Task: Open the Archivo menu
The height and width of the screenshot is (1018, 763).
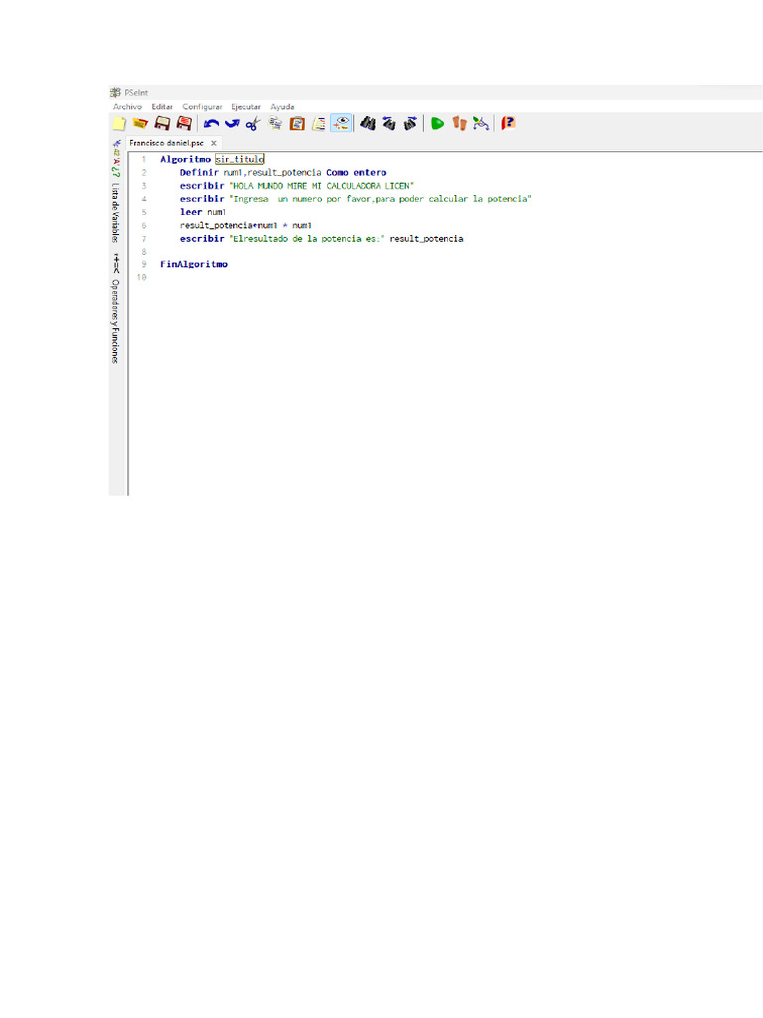Action: coord(127,107)
